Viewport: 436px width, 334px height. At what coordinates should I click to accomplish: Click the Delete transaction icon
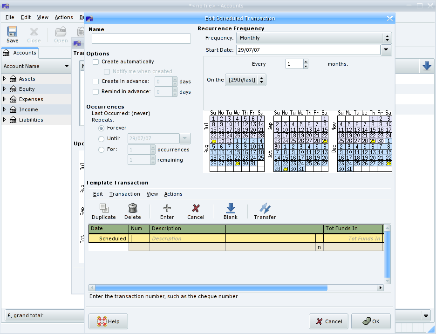[132, 211]
